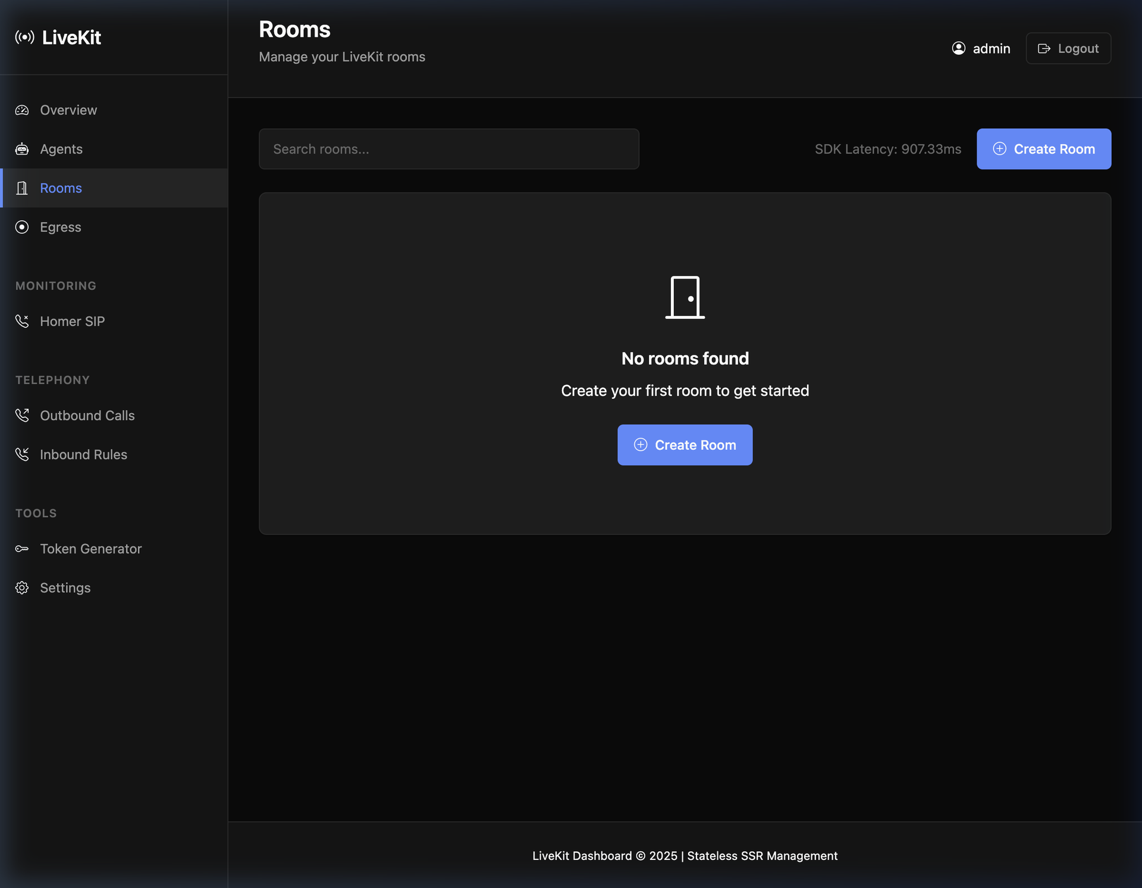This screenshot has height=888, width=1142.
Task: Click the LiveKit Dashboard footer text
Action: [685, 855]
